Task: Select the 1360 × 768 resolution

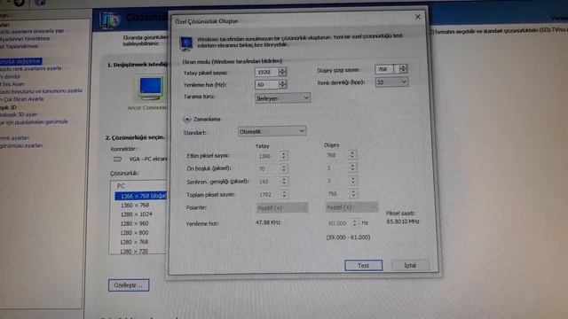Action: pos(135,205)
